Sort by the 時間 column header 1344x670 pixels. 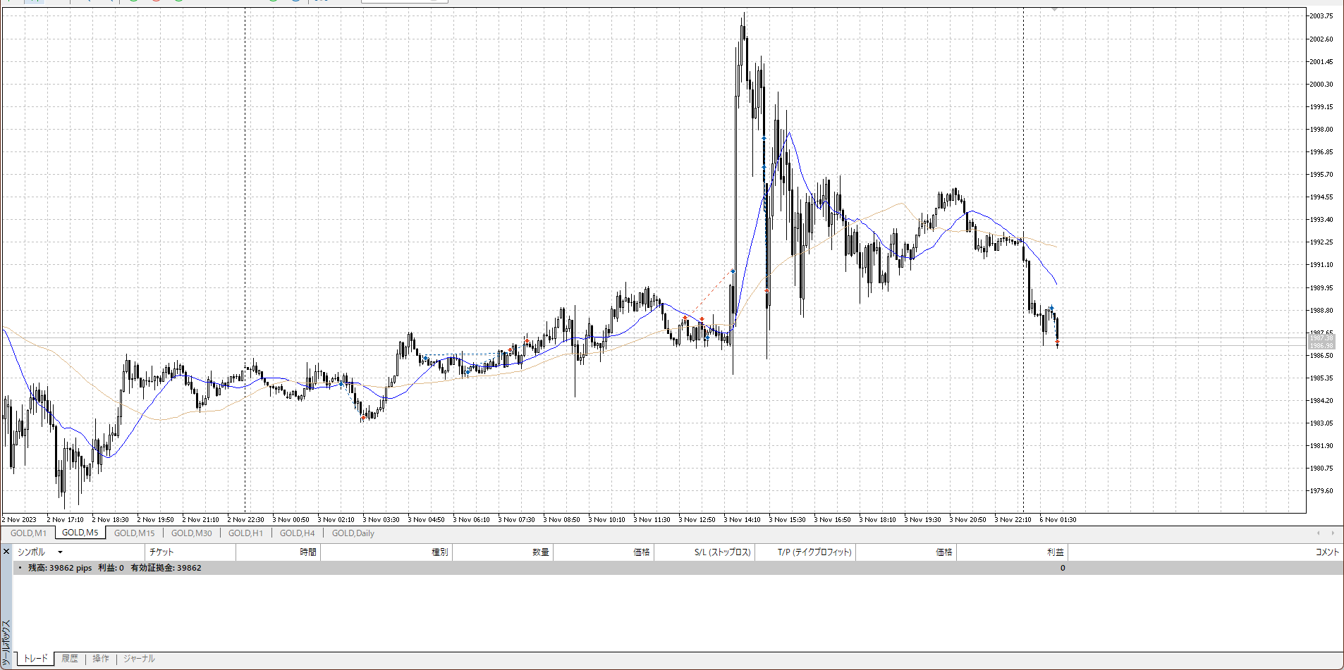click(x=307, y=552)
